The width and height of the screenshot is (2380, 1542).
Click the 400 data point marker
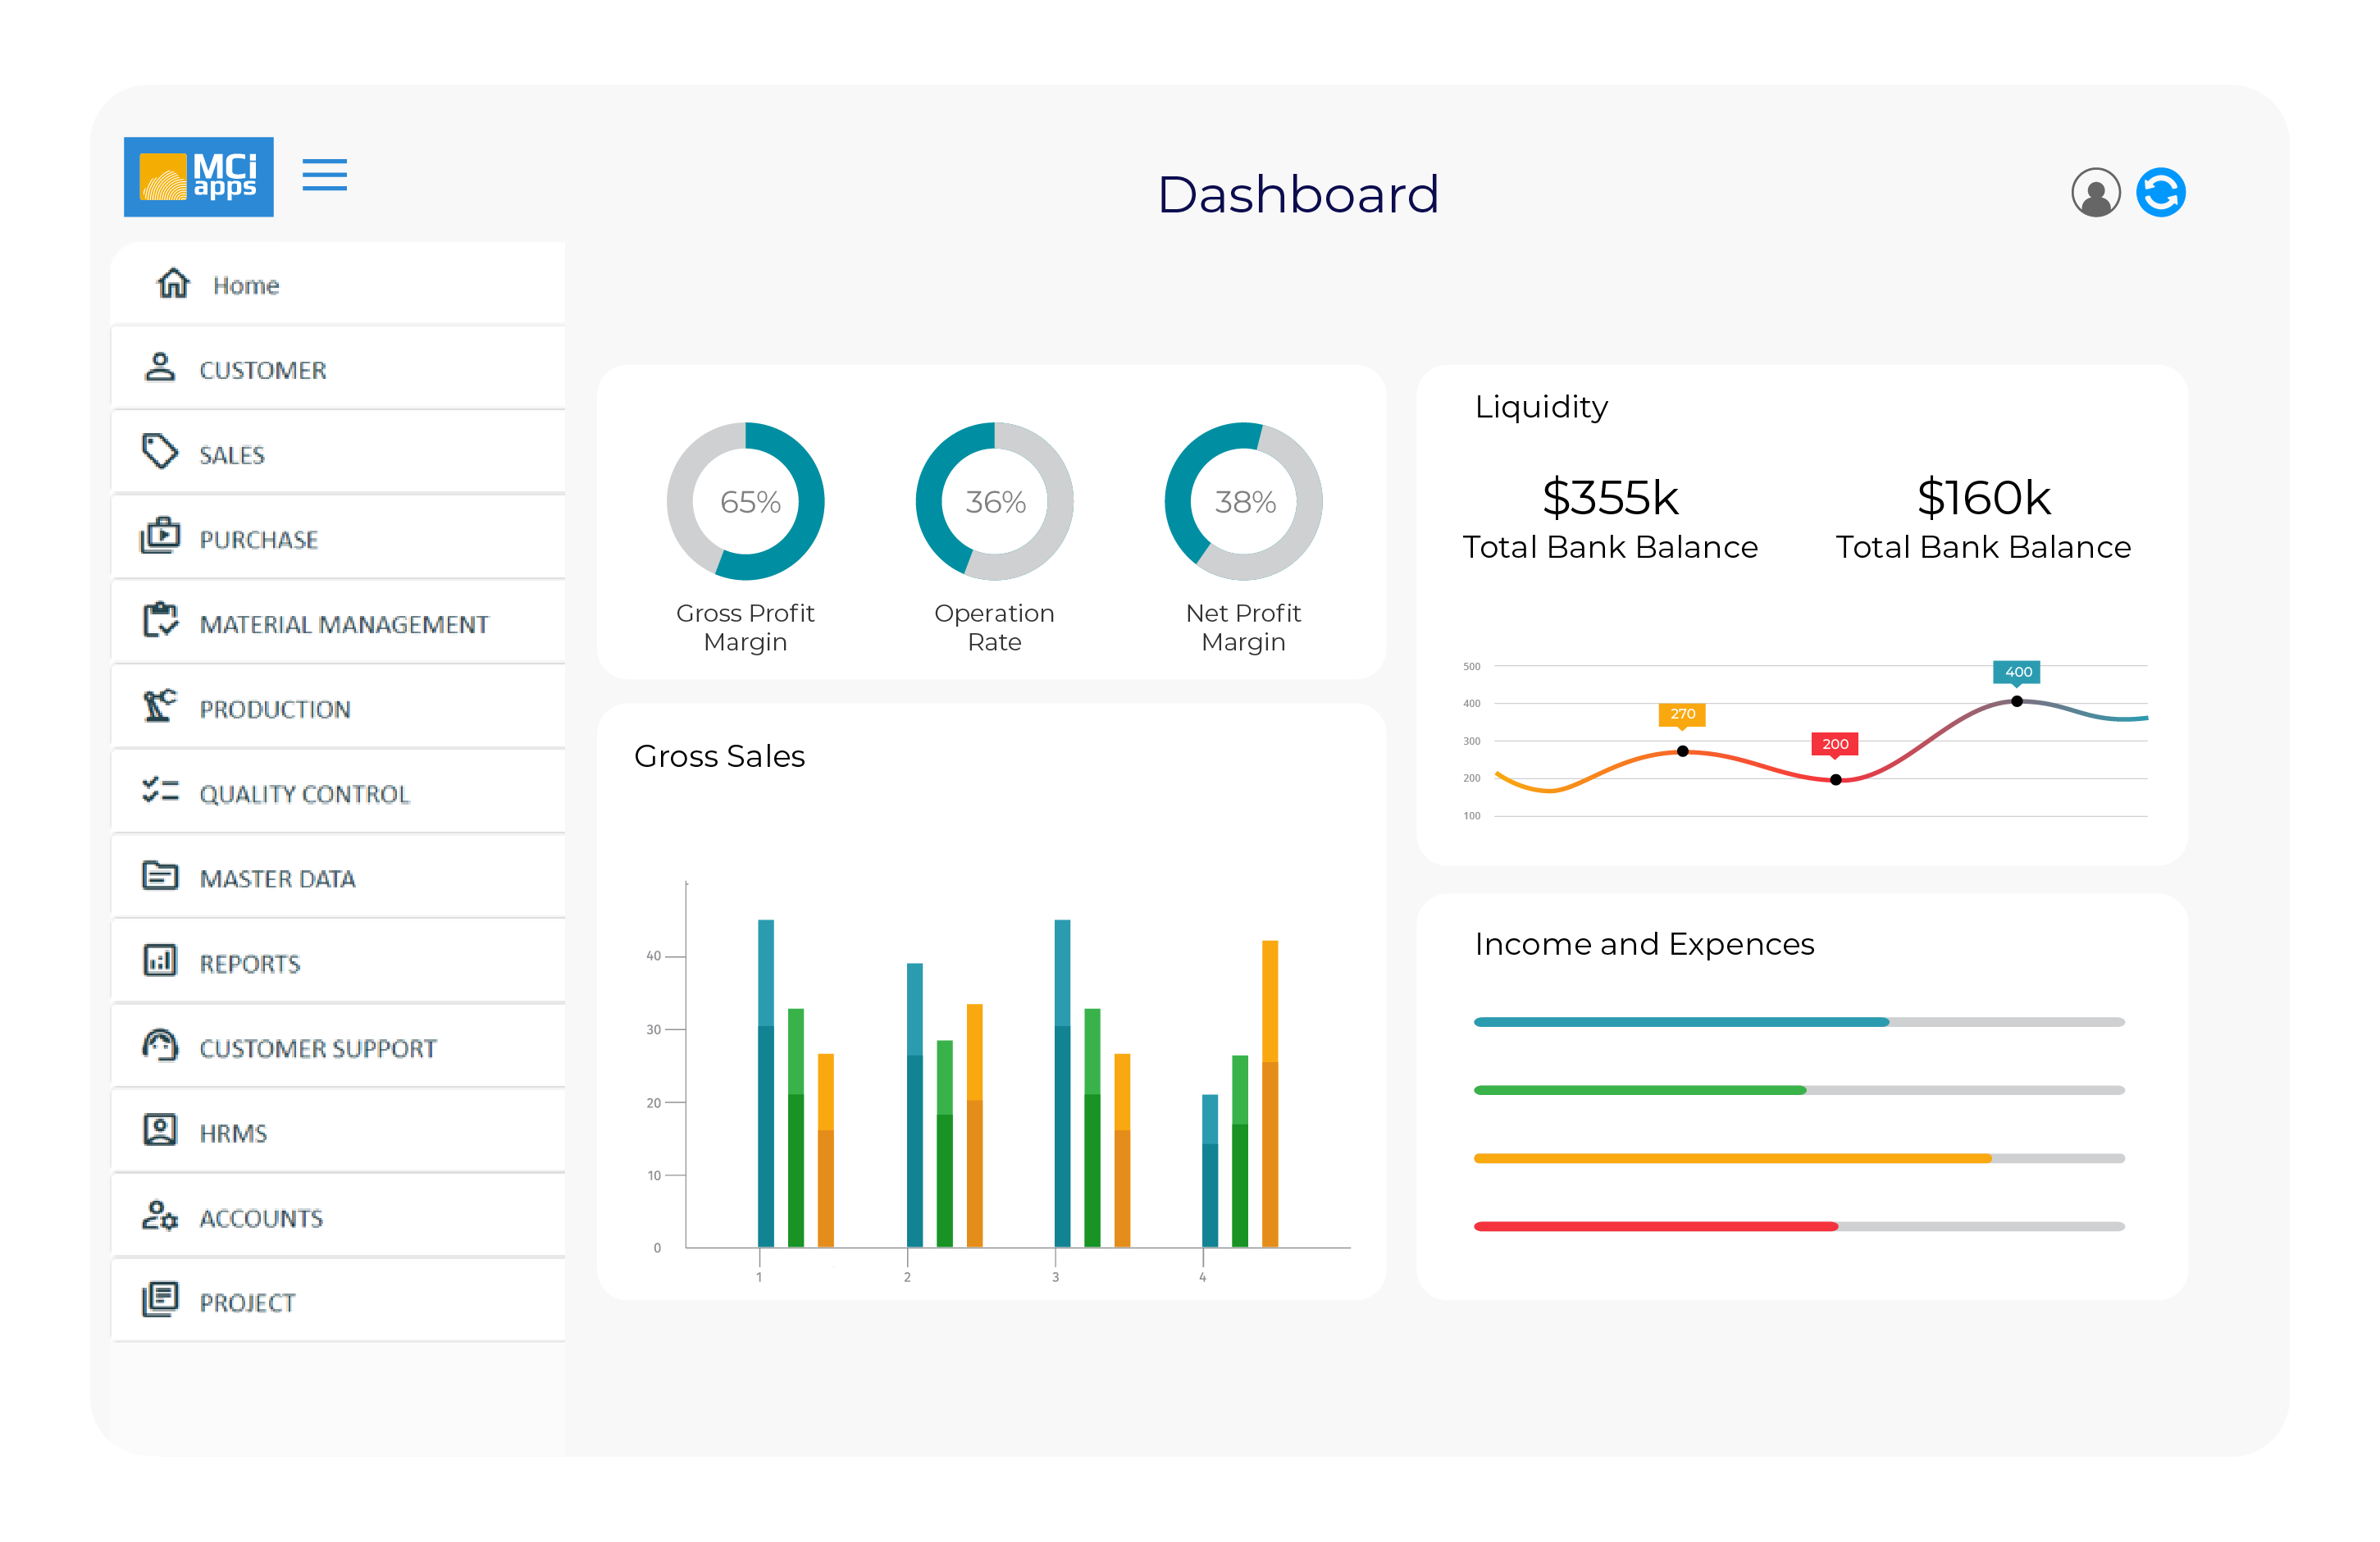(x=2016, y=701)
